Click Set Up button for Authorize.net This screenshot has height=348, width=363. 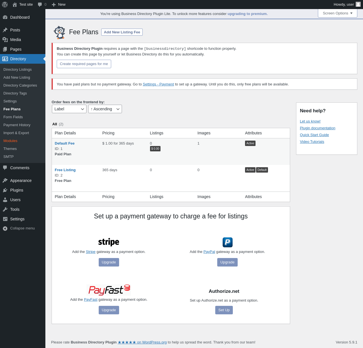pyautogui.click(x=224, y=310)
